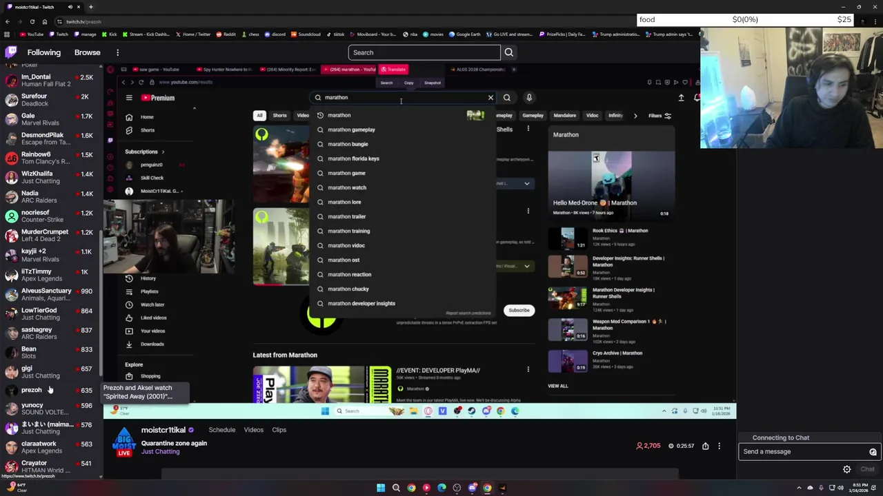Start YouTube voice search microphone
The image size is (883, 496).
point(529,98)
